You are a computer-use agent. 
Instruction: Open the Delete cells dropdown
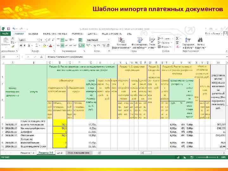coord(165,43)
